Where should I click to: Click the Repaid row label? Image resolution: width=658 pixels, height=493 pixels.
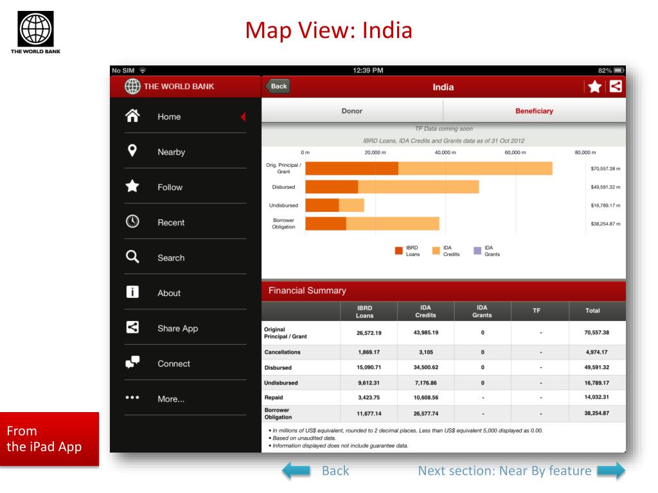tap(274, 397)
